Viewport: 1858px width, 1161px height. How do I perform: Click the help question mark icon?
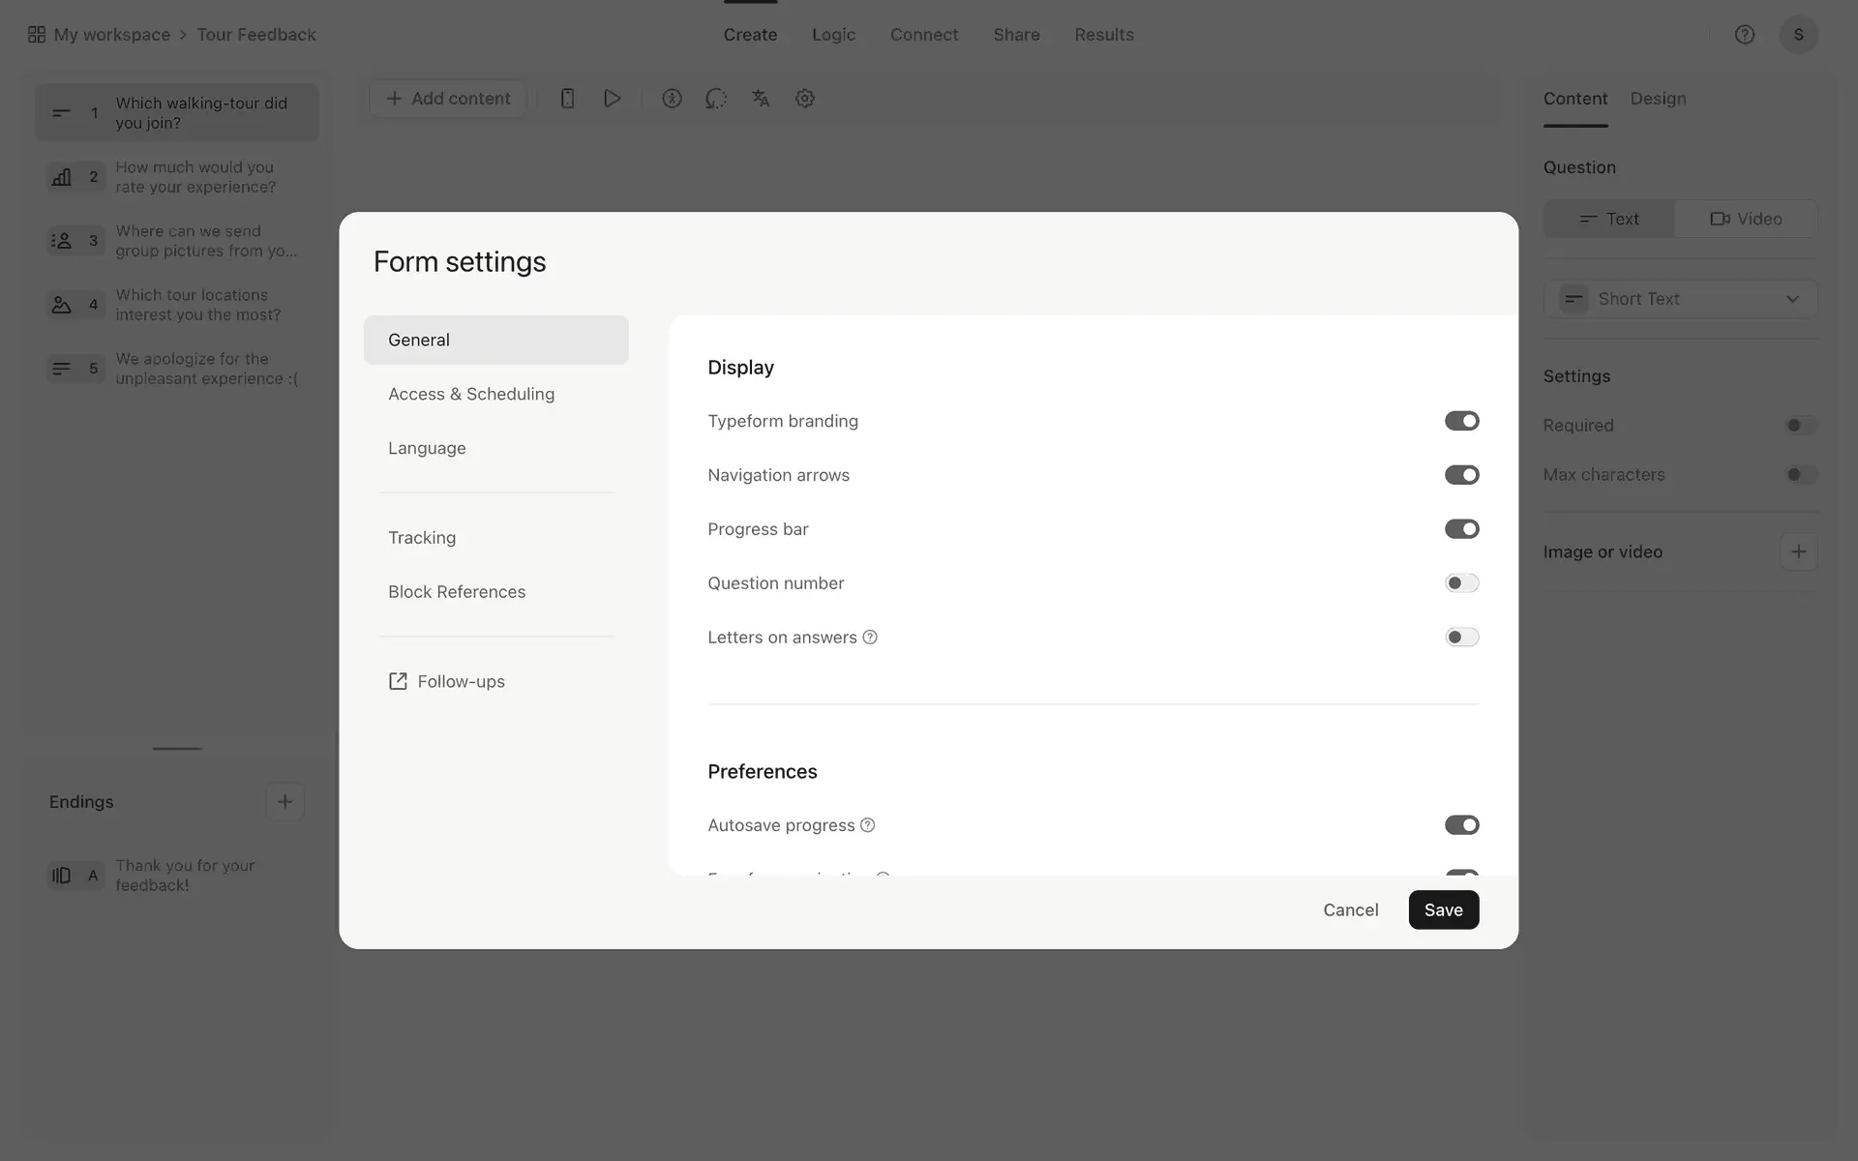click(1744, 35)
